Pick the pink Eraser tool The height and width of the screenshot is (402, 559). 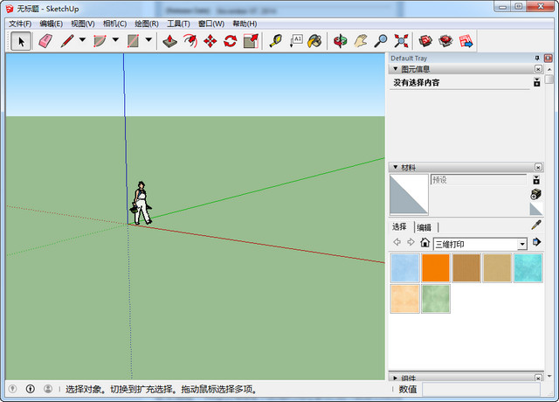[x=45, y=41]
